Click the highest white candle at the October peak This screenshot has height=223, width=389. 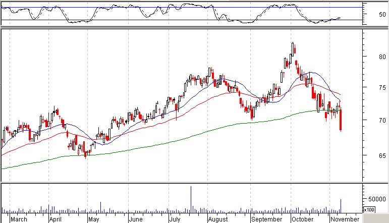[293, 49]
